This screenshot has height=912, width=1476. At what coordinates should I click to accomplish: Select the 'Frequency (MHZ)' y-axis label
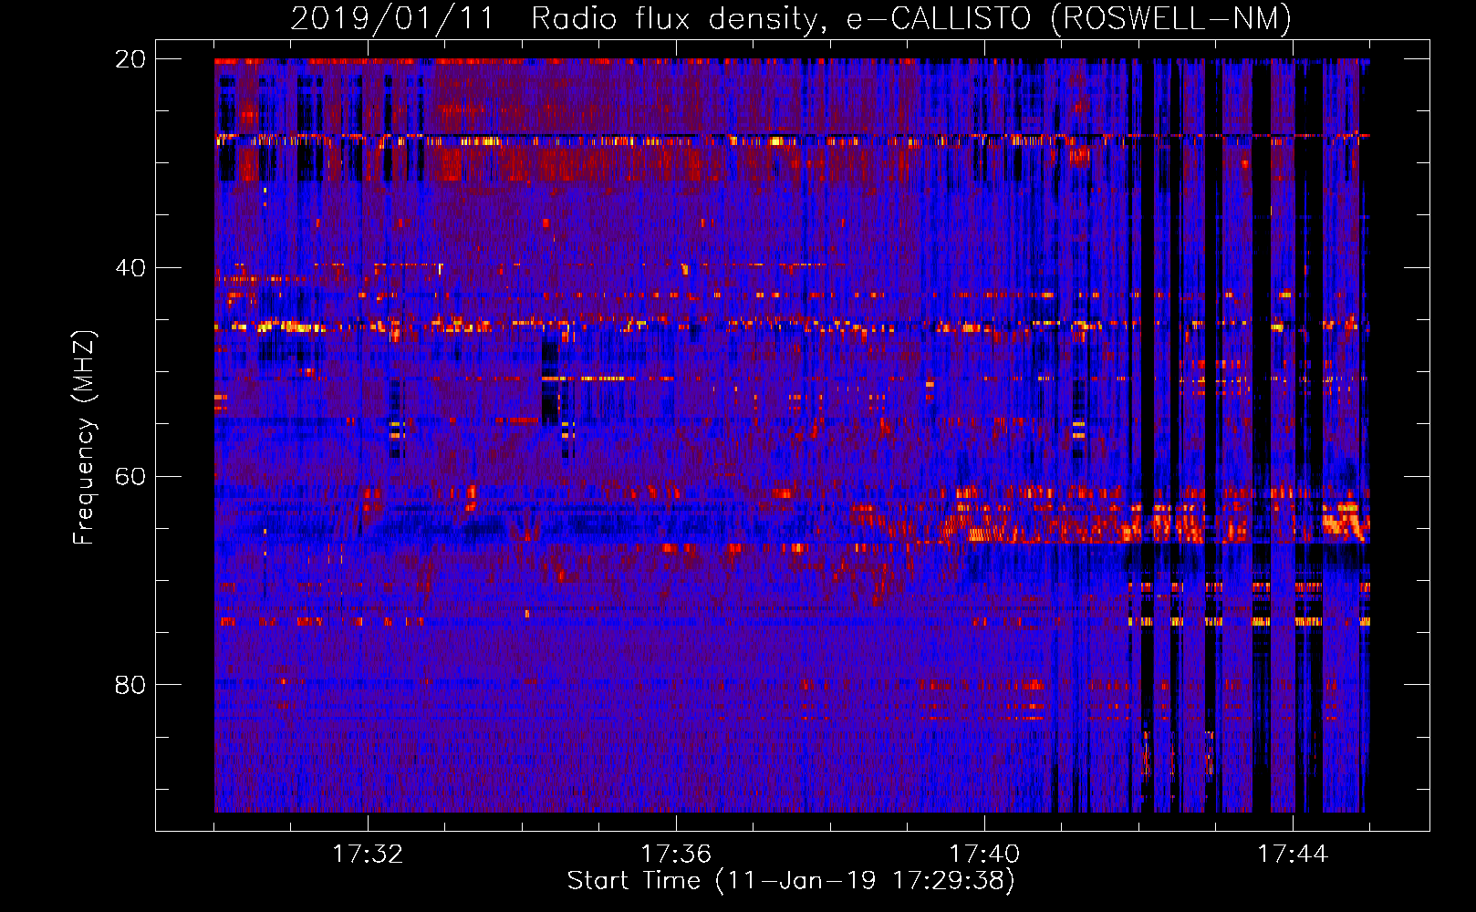click(x=84, y=438)
